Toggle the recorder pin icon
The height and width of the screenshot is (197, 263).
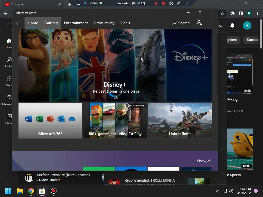[85, 3]
